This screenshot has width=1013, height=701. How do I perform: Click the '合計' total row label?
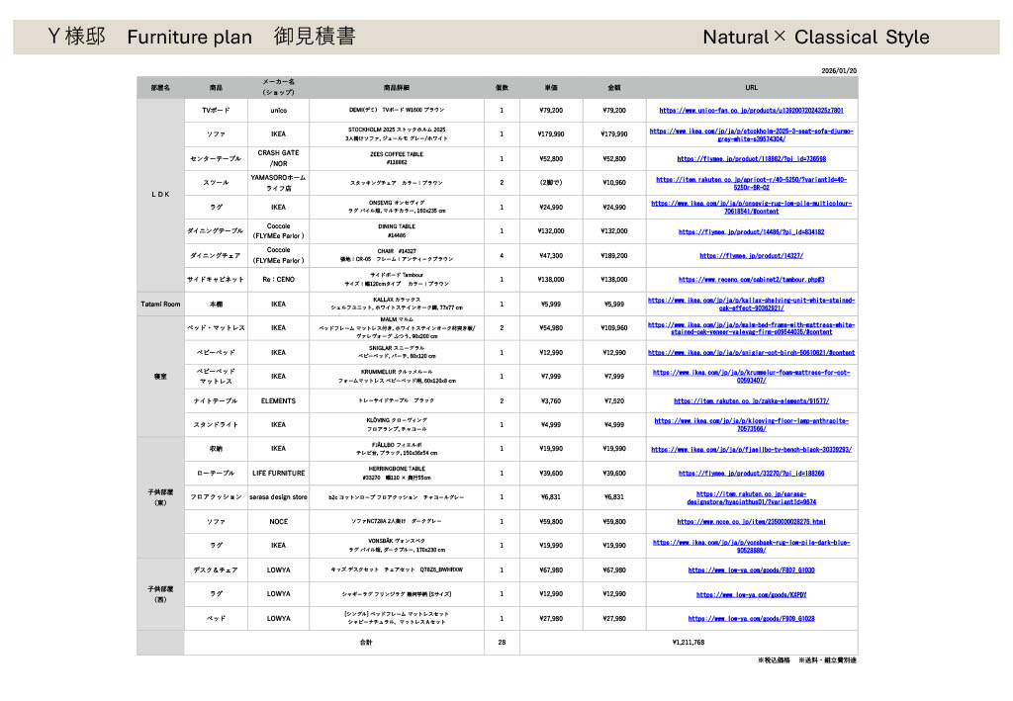[366, 643]
